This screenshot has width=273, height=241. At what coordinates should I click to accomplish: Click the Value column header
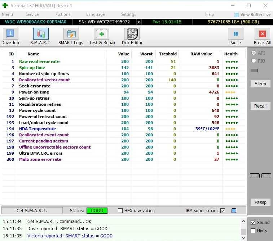pos(124,54)
